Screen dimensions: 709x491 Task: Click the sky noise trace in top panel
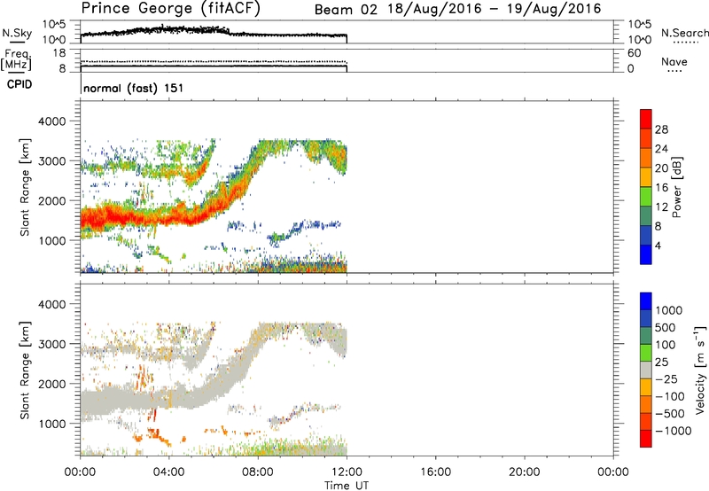214,33
